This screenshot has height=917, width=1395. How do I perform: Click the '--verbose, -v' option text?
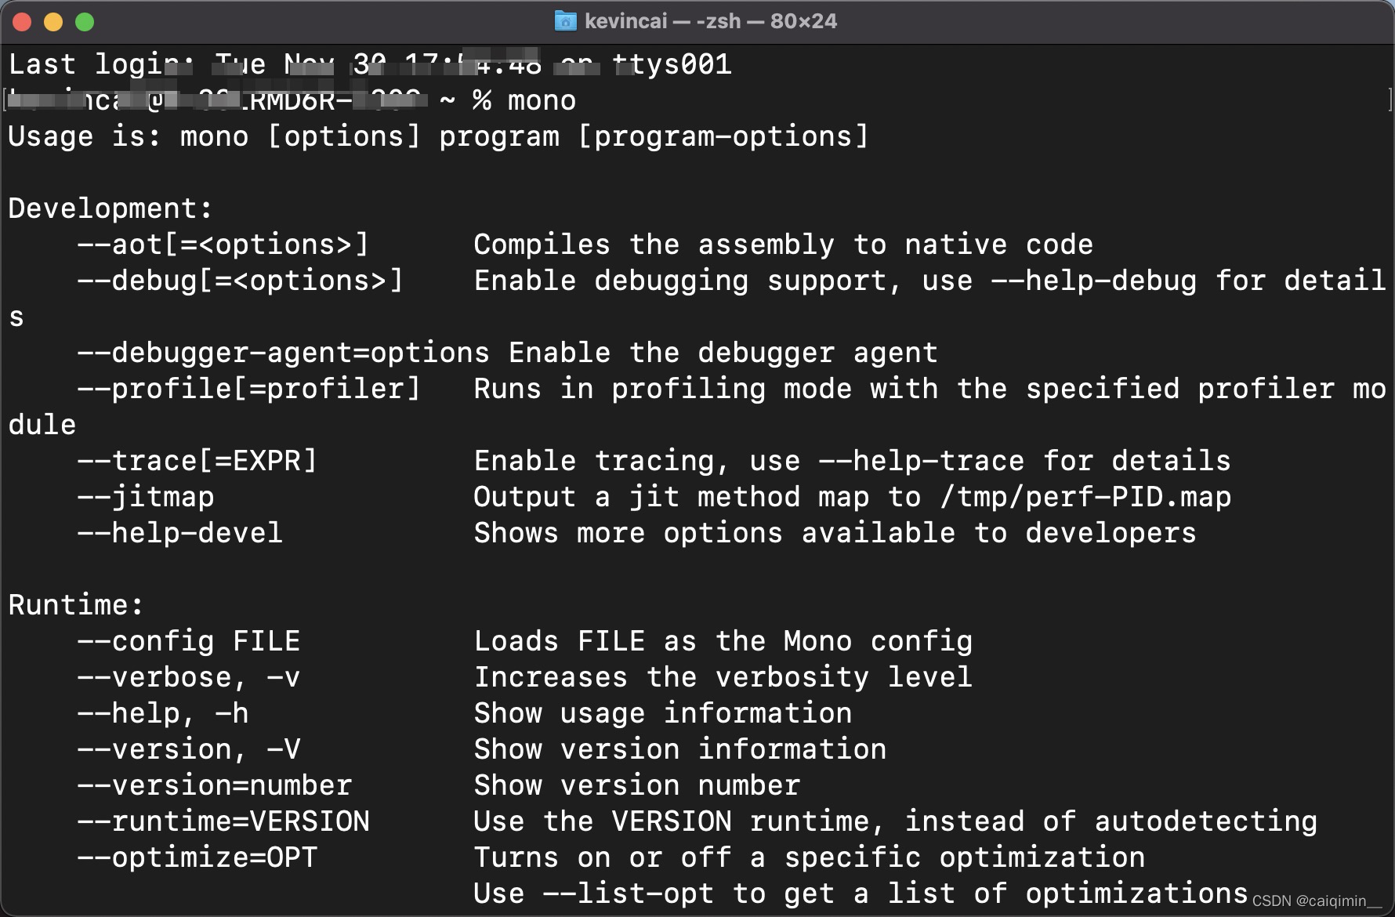pos(189,678)
